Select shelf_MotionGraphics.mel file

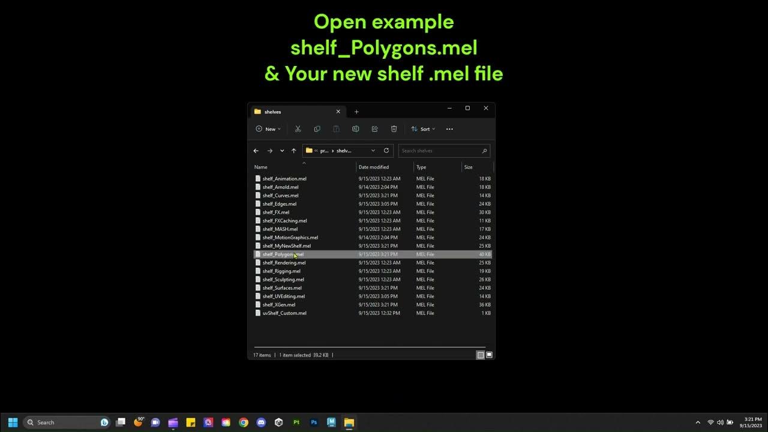[373, 237]
